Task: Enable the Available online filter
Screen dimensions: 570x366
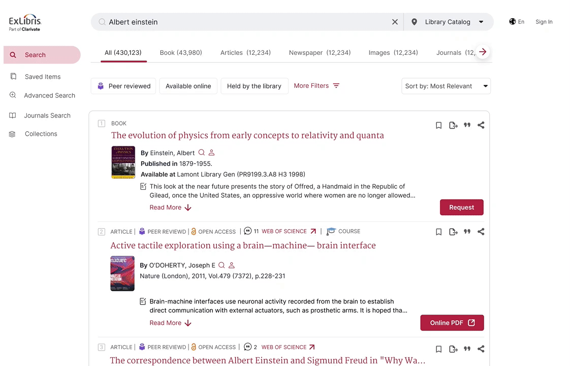Action: (x=188, y=86)
